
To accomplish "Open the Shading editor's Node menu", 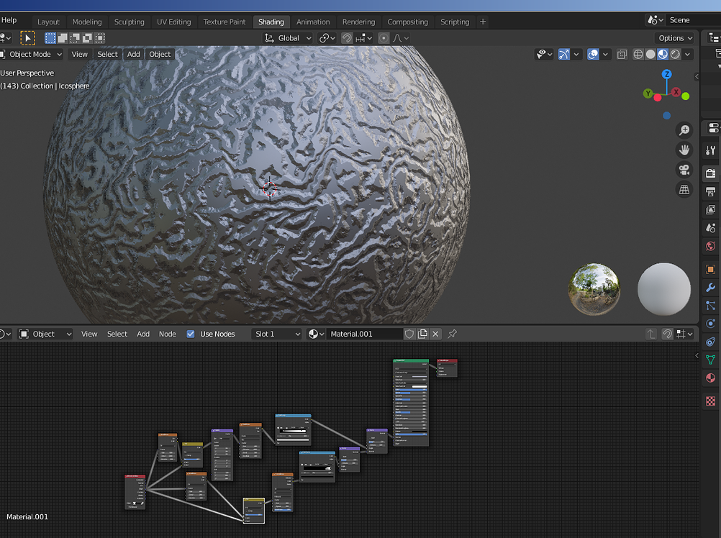I will [x=167, y=334].
